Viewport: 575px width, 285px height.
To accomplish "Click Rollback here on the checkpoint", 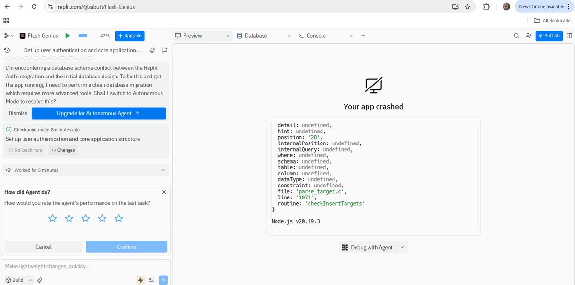I will pyautogui.click(x=26, y=150).
